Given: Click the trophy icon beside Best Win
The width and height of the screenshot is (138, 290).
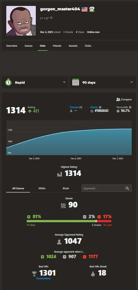Looking at the screenshot, I should [x=34, y=274].
